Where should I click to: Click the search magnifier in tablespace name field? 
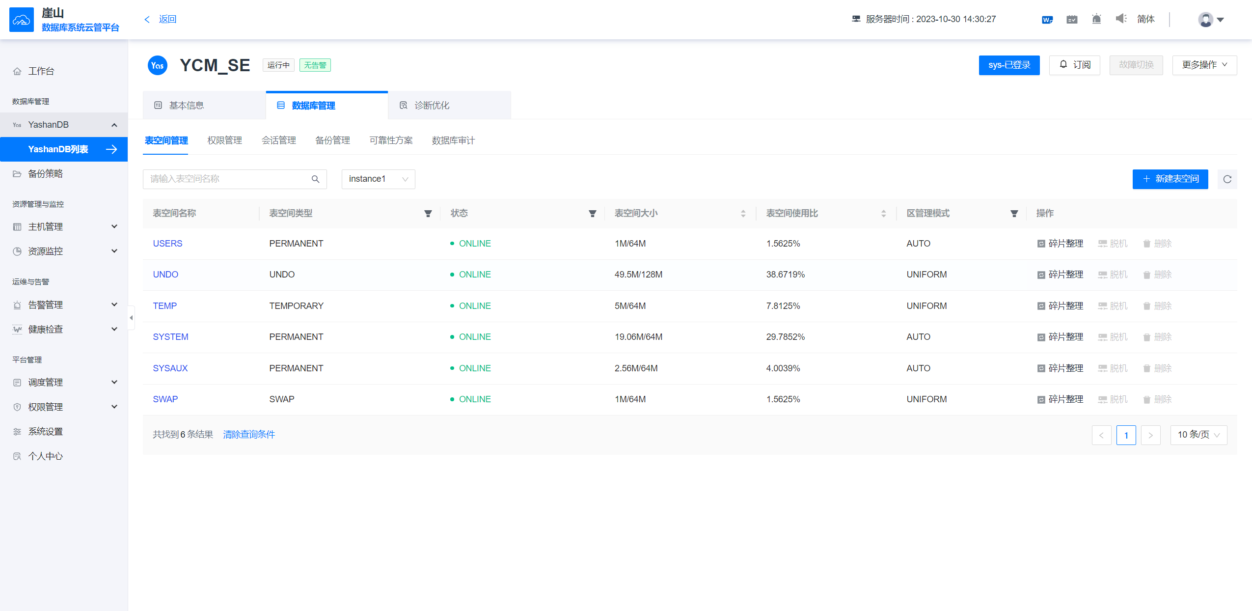tap(315, 179)
